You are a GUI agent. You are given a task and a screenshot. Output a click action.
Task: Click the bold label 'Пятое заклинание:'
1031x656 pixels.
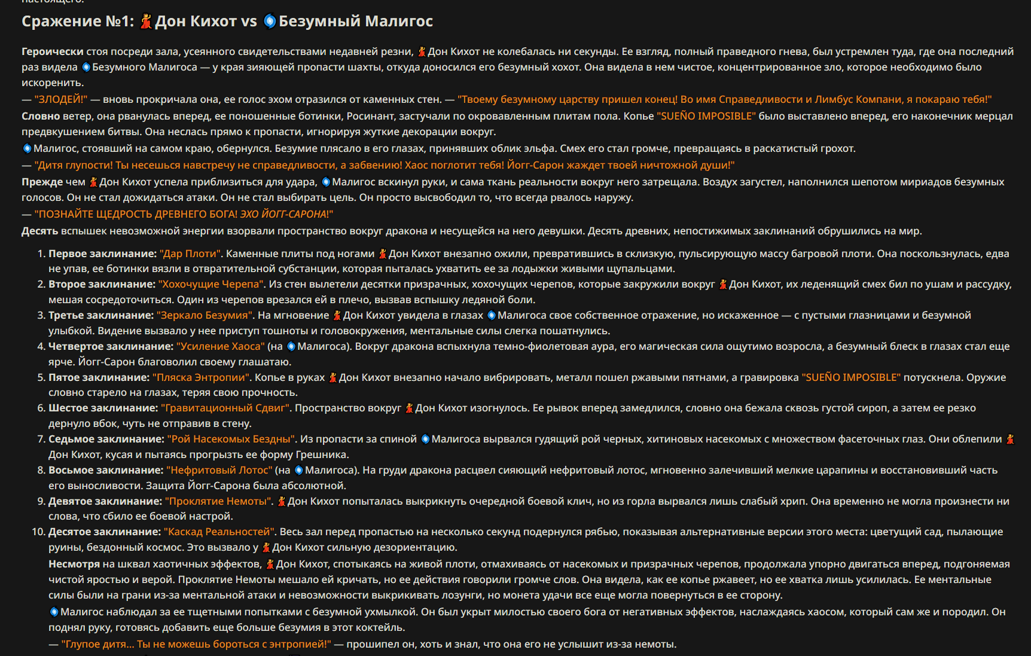(99, 377)
